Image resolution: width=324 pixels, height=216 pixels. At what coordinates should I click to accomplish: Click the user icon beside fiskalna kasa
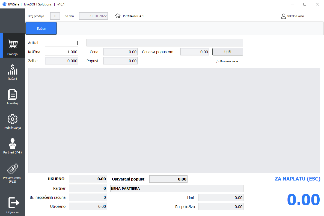click(283, 16)
